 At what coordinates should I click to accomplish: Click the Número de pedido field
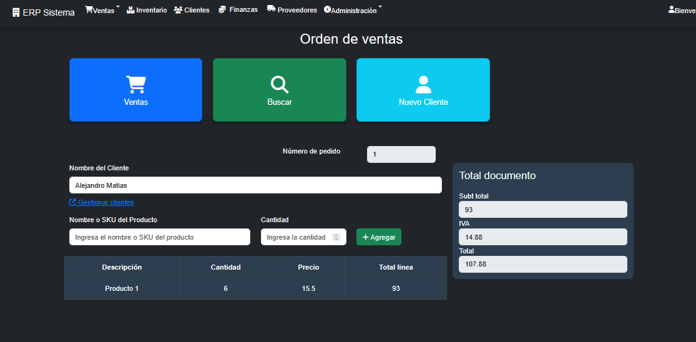click(401, 155)
